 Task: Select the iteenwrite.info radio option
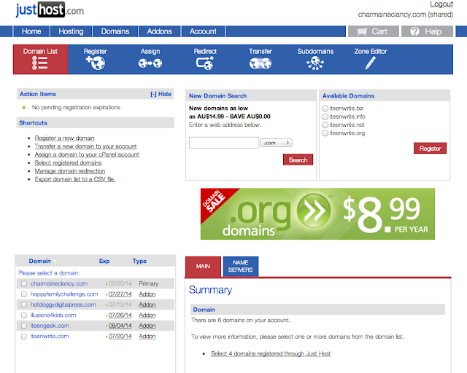pos(325,117)
